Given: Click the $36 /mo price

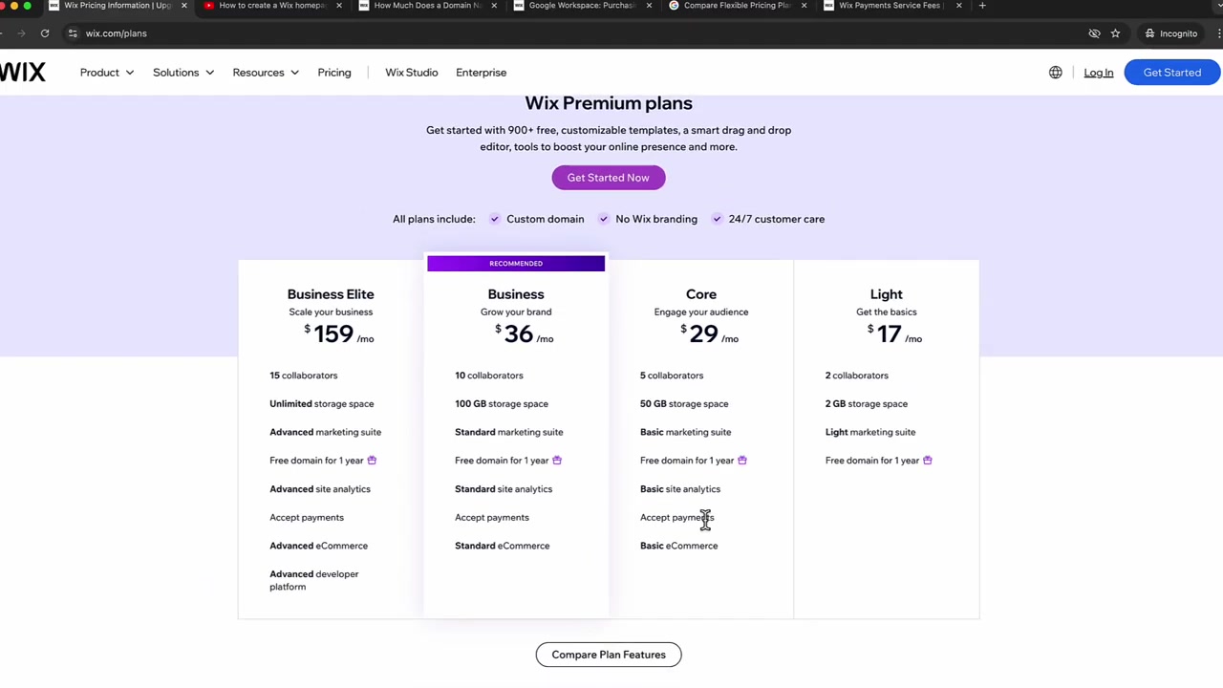Looking at the screenshot, I should pos(524,333).
